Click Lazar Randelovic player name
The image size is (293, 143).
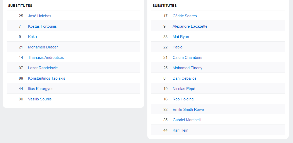click(43, 68)
